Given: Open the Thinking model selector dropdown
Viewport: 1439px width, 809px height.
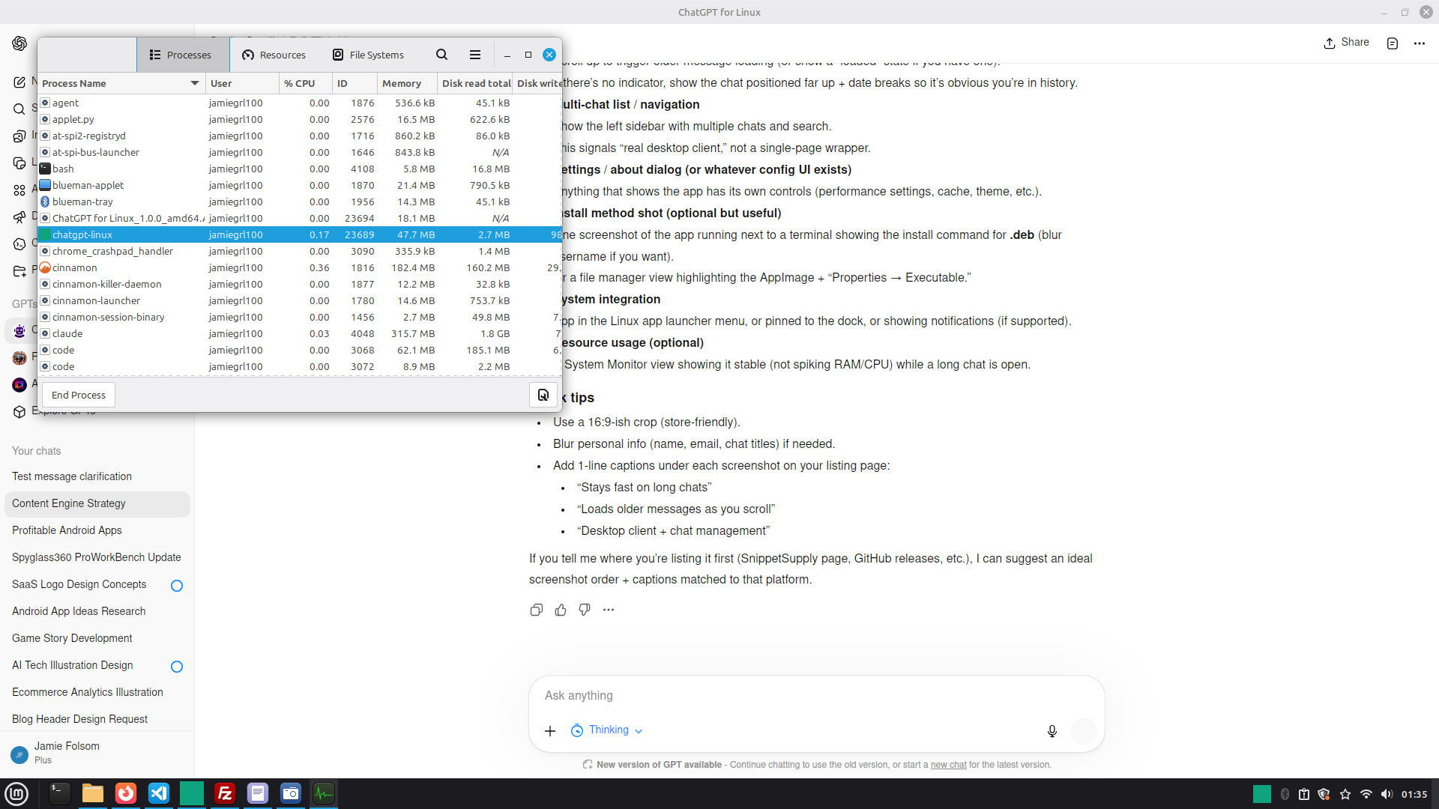Looking at the screenshot, I should [639, 730].
